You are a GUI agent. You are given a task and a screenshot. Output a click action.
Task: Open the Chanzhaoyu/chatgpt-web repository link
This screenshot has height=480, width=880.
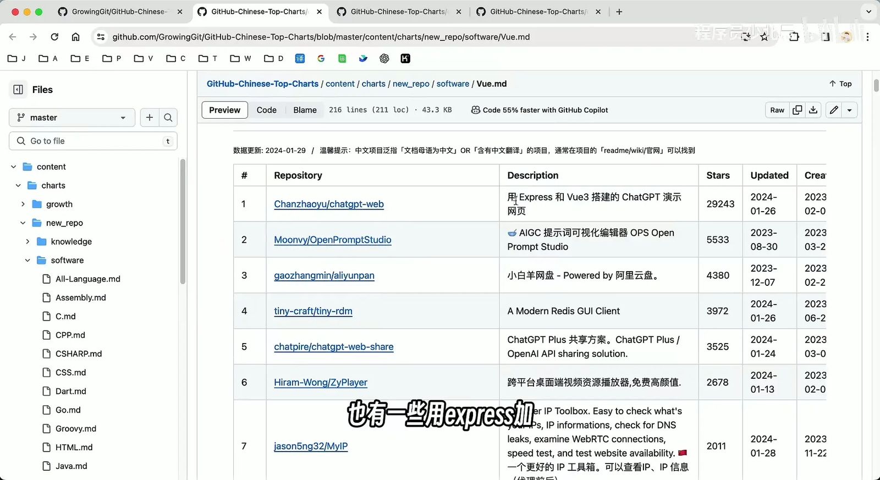pos(329,204)
